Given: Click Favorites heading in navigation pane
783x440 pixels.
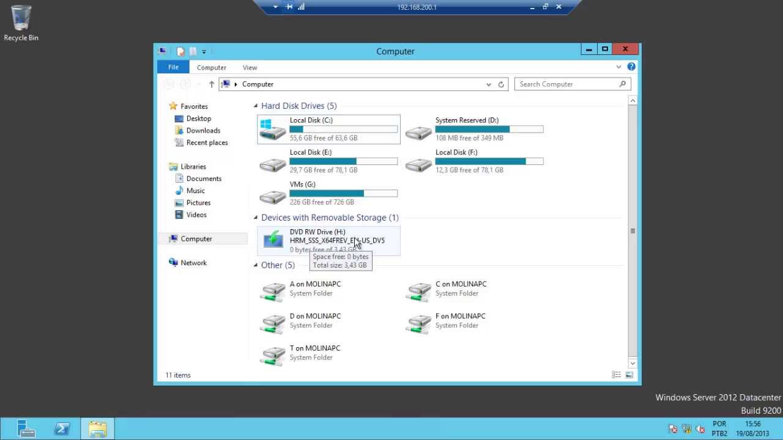Looking at the screenshot, I should click(194, 106).
